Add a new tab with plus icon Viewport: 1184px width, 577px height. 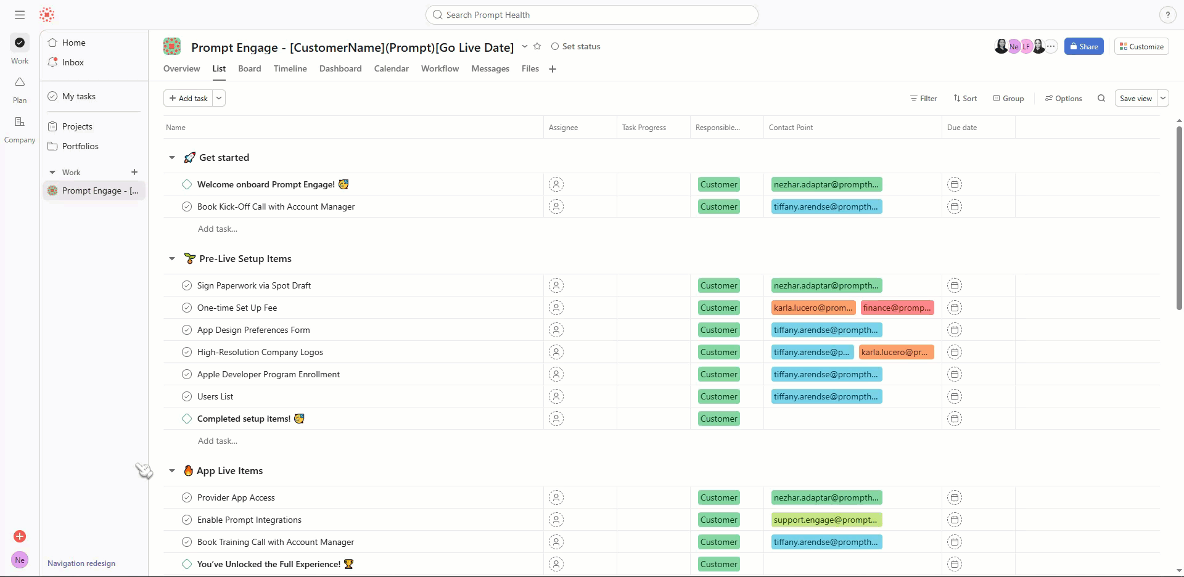[553, 69]
